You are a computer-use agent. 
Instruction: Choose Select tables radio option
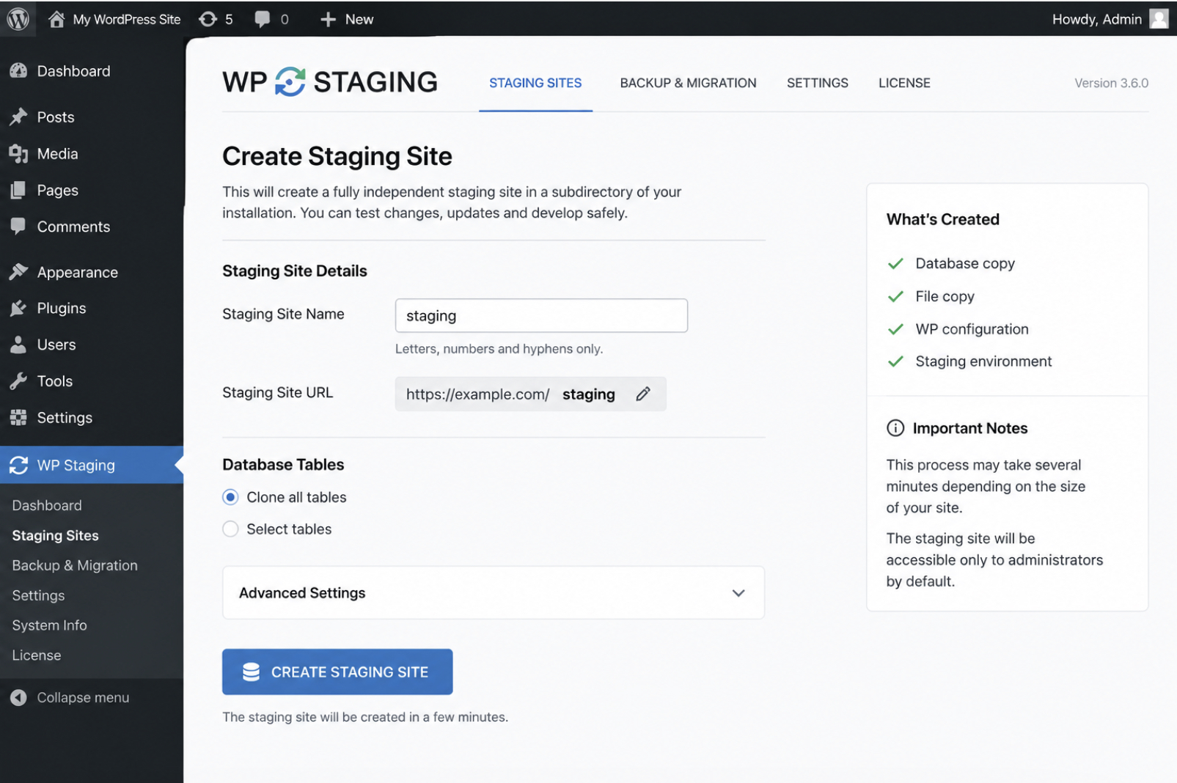tap(230, 529)
